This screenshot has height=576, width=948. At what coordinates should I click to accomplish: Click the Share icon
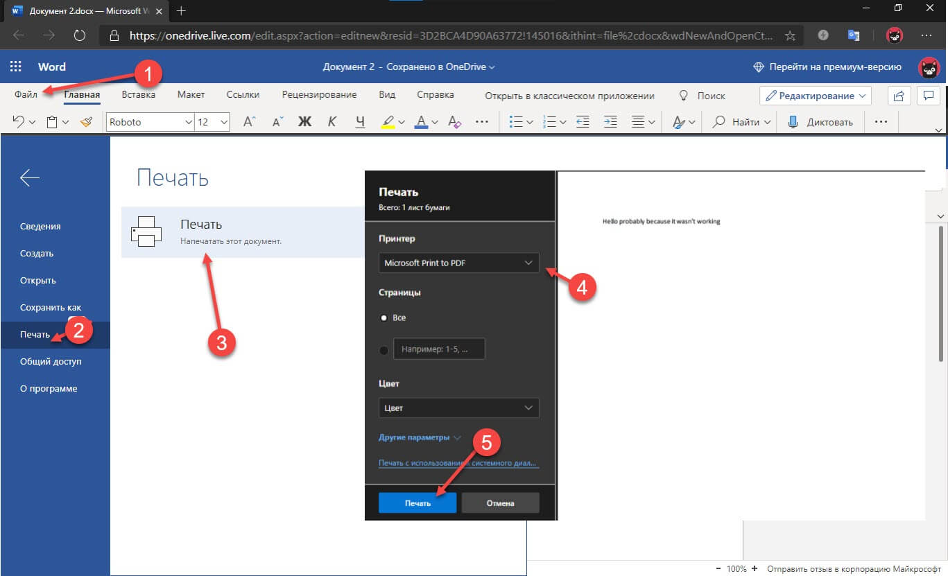899,96
